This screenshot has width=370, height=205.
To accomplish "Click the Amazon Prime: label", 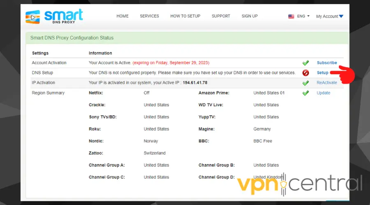I will click(x=214, y=93).
